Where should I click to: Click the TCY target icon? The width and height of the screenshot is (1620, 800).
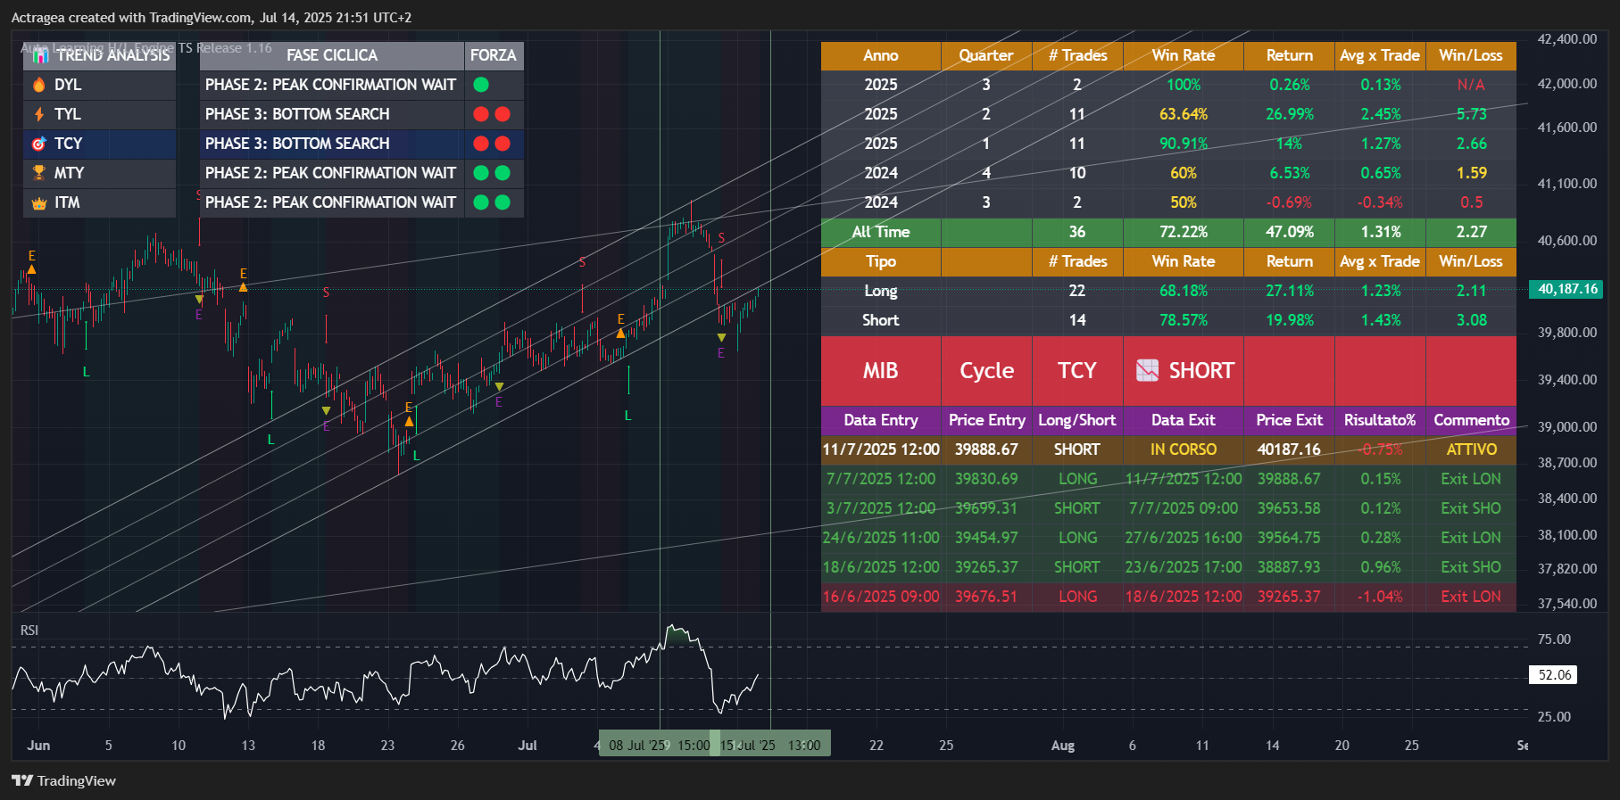[x=39, y=144]
